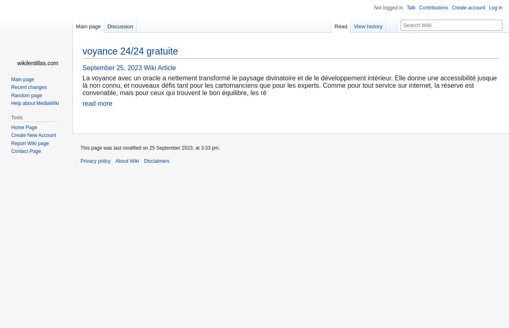Select the Read view
Screen dimensions: 509x328
pyautogui.click(x=341, y=26)
